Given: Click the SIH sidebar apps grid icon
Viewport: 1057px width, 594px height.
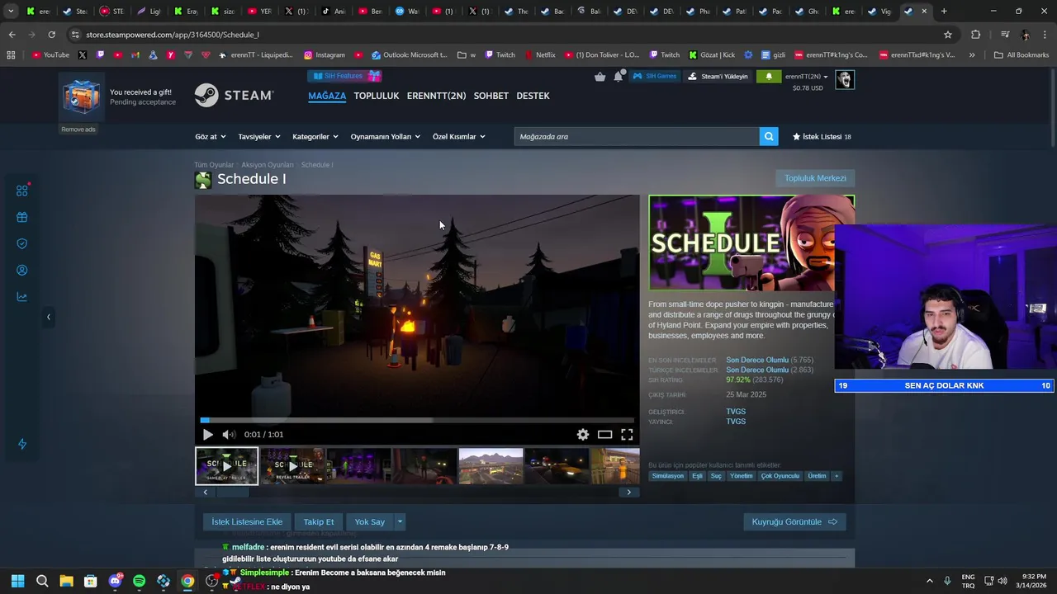Looking at the screenshot, I should (x=22, y=191).
